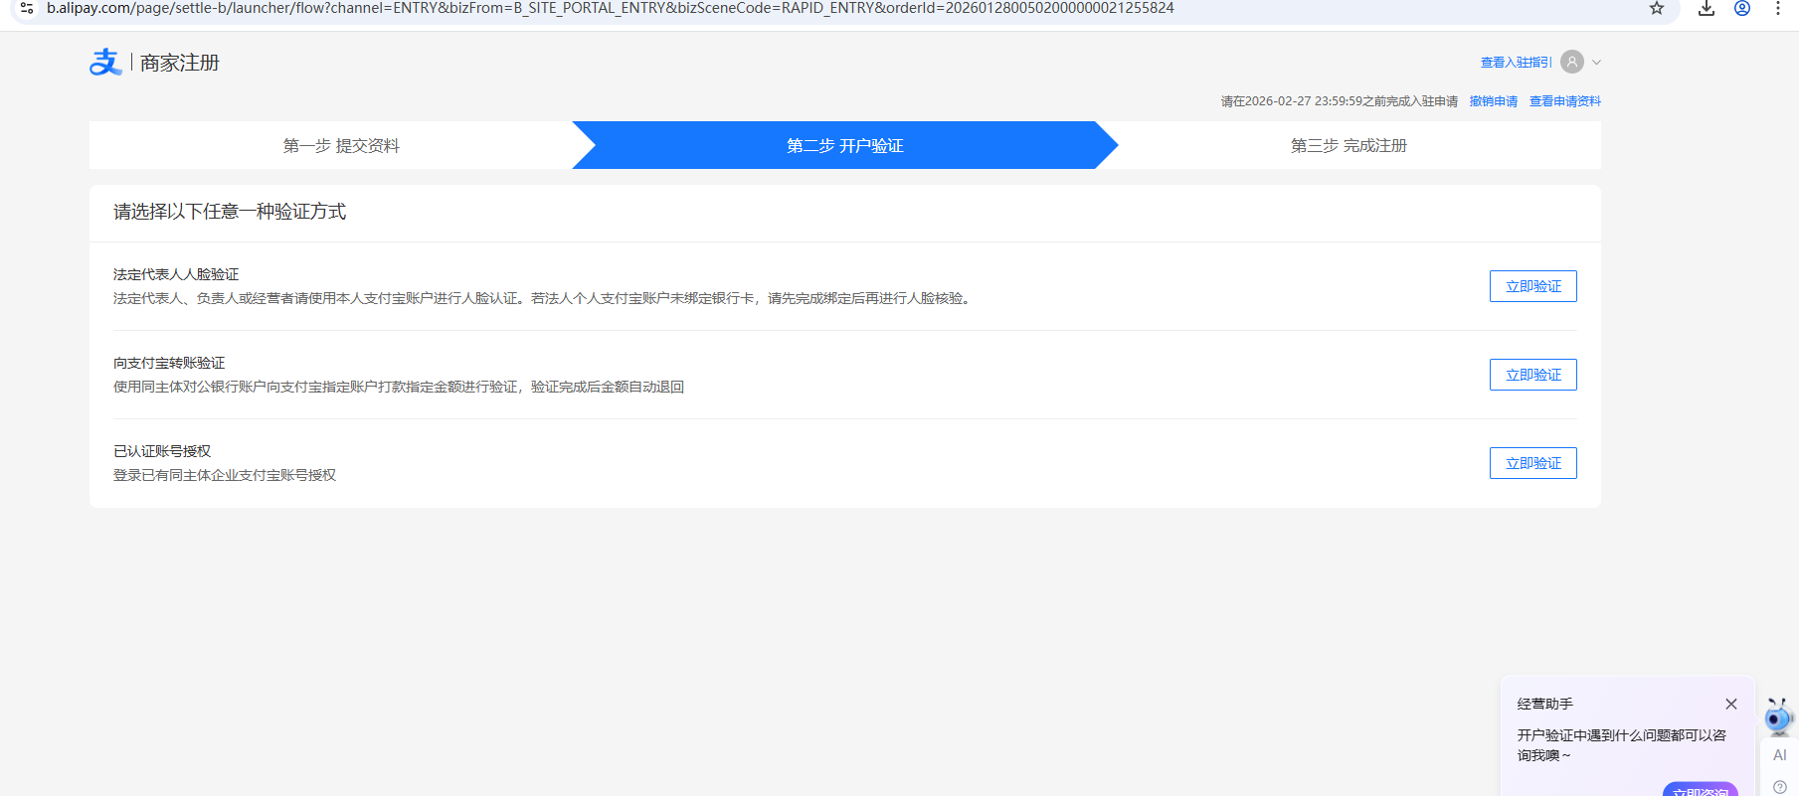Click 立即验证 for 已认证账号授权
This screenshot has width=1799, height=796.
point(1532,463)
